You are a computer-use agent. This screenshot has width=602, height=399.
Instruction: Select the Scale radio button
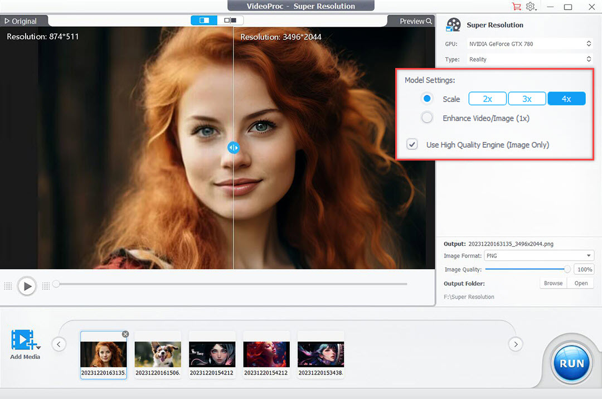tap(427, 98)
